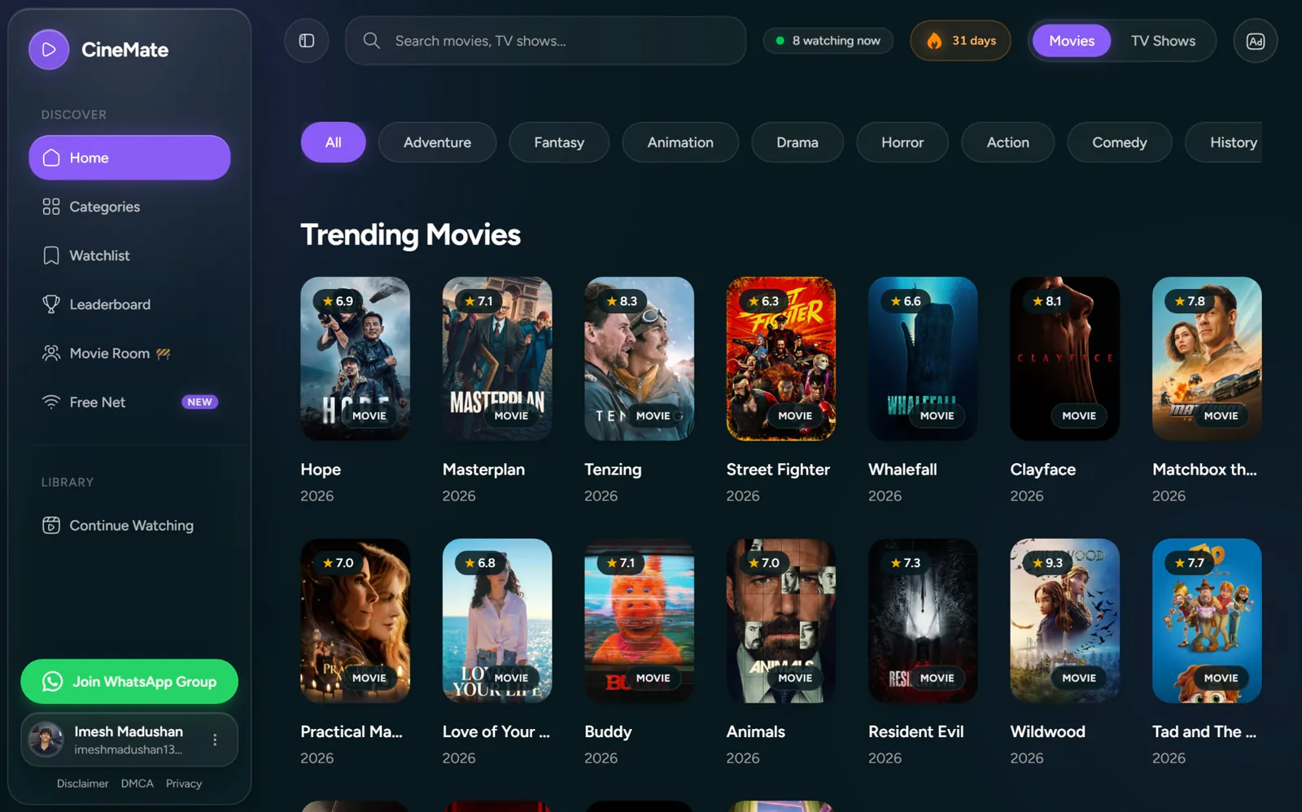Toggle the sidebar collapse icon
The width and height of the screenshot is (1302, 812).
click(x=307, y=41)
